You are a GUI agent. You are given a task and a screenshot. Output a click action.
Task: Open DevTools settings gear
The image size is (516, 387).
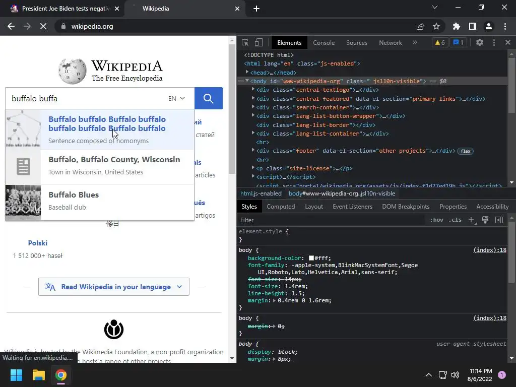tap(480, 42)
